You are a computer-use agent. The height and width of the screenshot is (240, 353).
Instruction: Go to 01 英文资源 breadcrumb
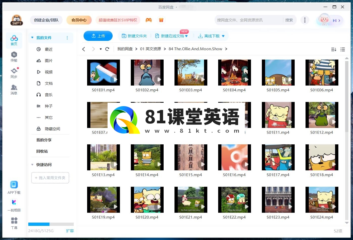(150, 49)
